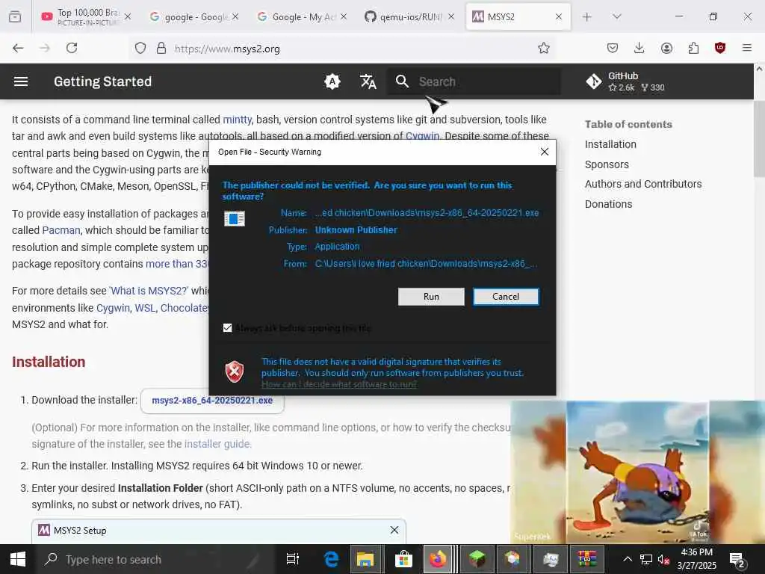Switch to Firefox on the taskbar

tap(438, 559)
